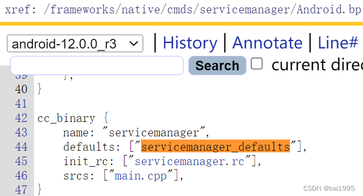This screenshot has width=363, height=196.
Task: Open Android.bp in the xref path
Action: tap(328, 10)
